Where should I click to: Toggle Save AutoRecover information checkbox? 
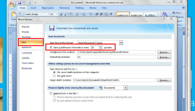coord(51,47)
